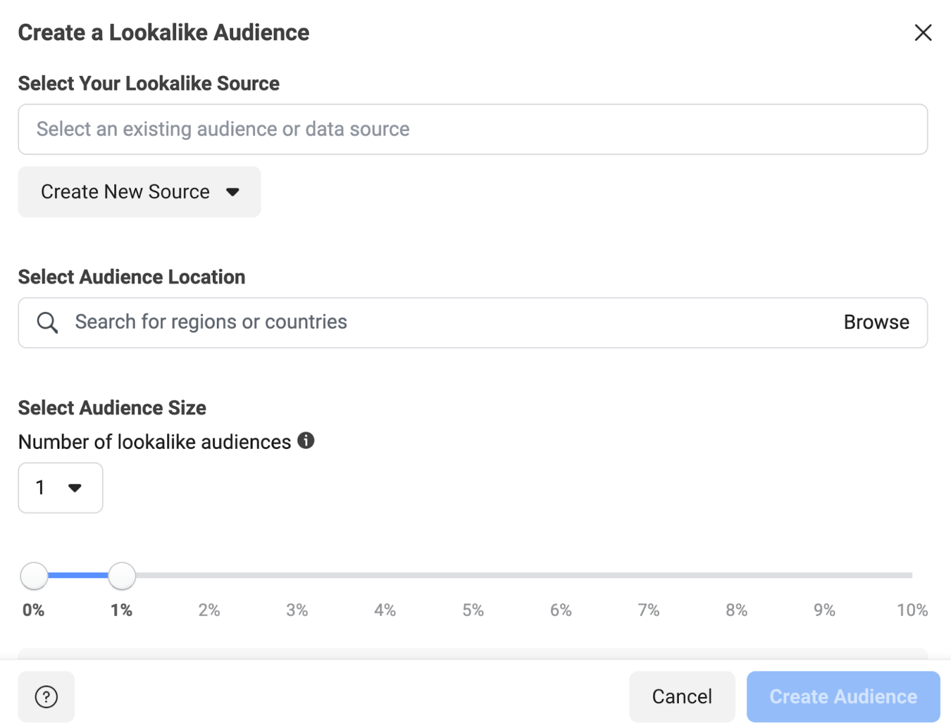Click the search magnifier icon

point(47,322)
